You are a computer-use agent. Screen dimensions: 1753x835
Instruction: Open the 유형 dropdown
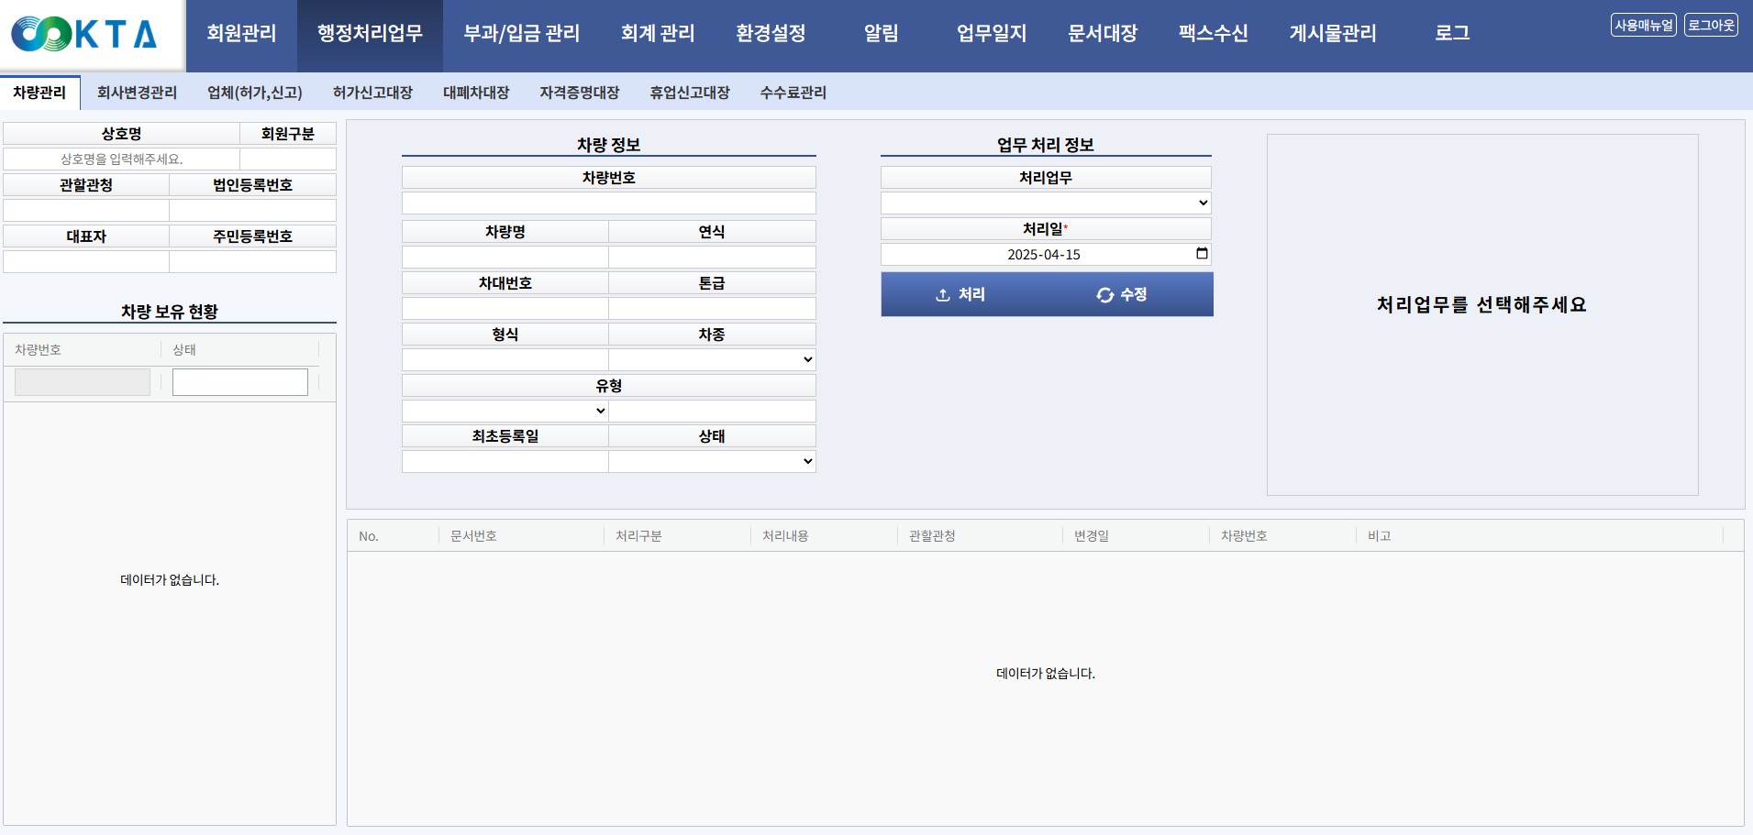click(505, 411)
